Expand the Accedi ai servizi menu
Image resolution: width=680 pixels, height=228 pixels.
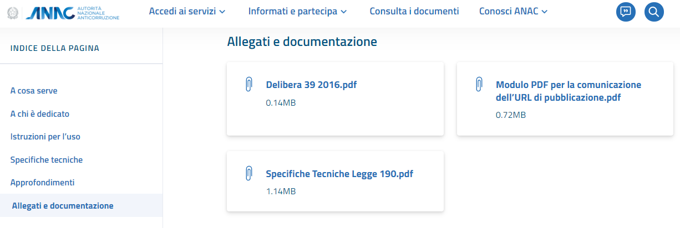[187, 11]
